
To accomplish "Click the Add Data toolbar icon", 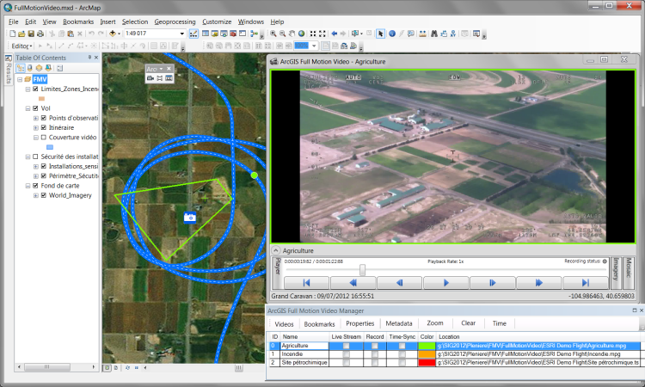I will pyautogui.click(x=114, y=34).
